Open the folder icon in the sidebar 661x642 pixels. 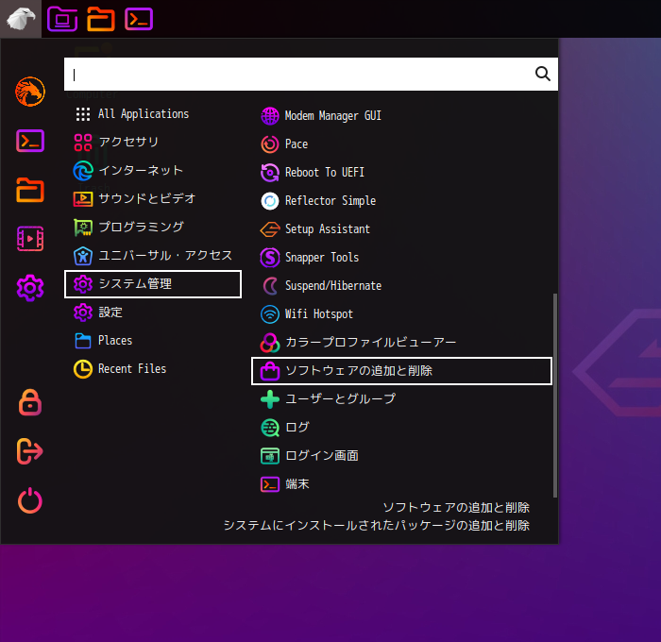point(30,190)
